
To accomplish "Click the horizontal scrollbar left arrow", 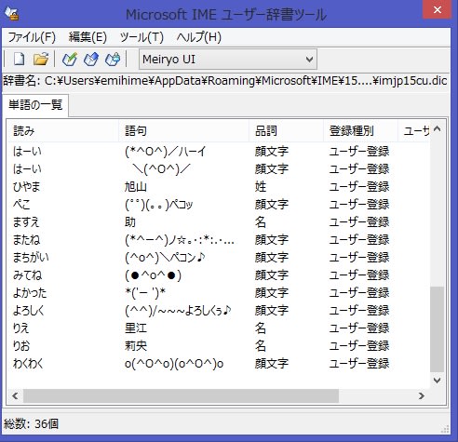I will [15, 395].
